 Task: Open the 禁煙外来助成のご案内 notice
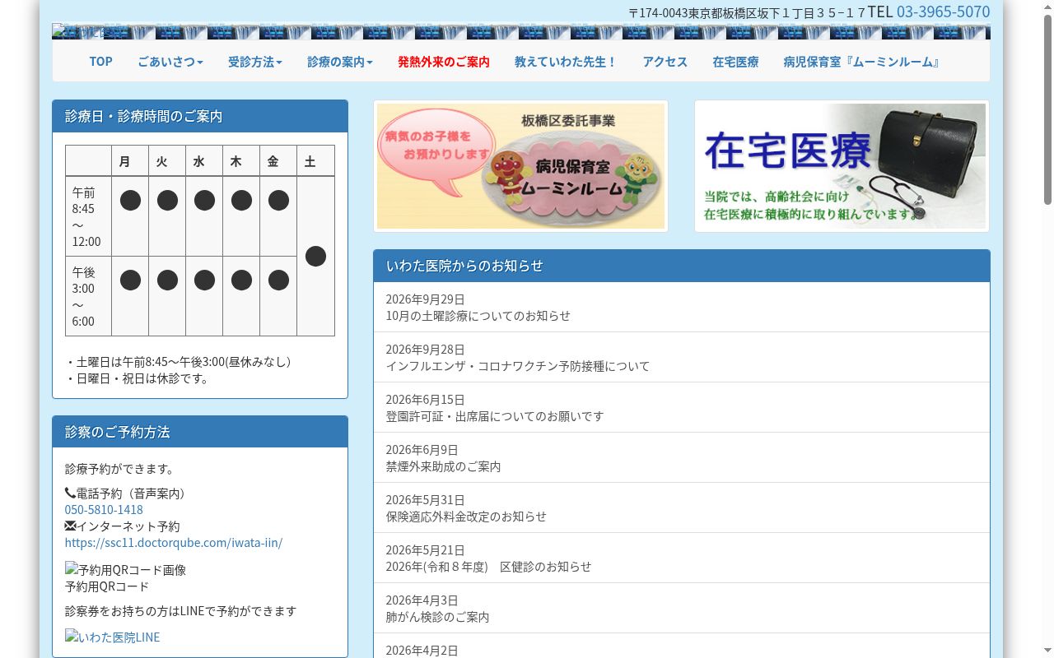pyautogui.click(x=682, y=458)
